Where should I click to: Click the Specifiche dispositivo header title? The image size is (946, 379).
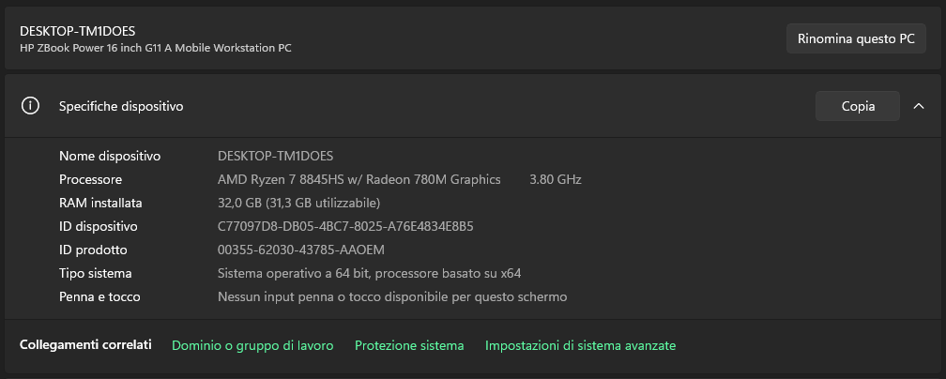121,106
